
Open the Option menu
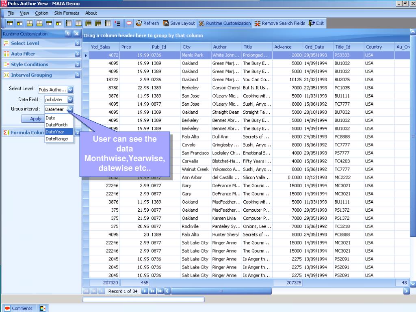[41, 13]
